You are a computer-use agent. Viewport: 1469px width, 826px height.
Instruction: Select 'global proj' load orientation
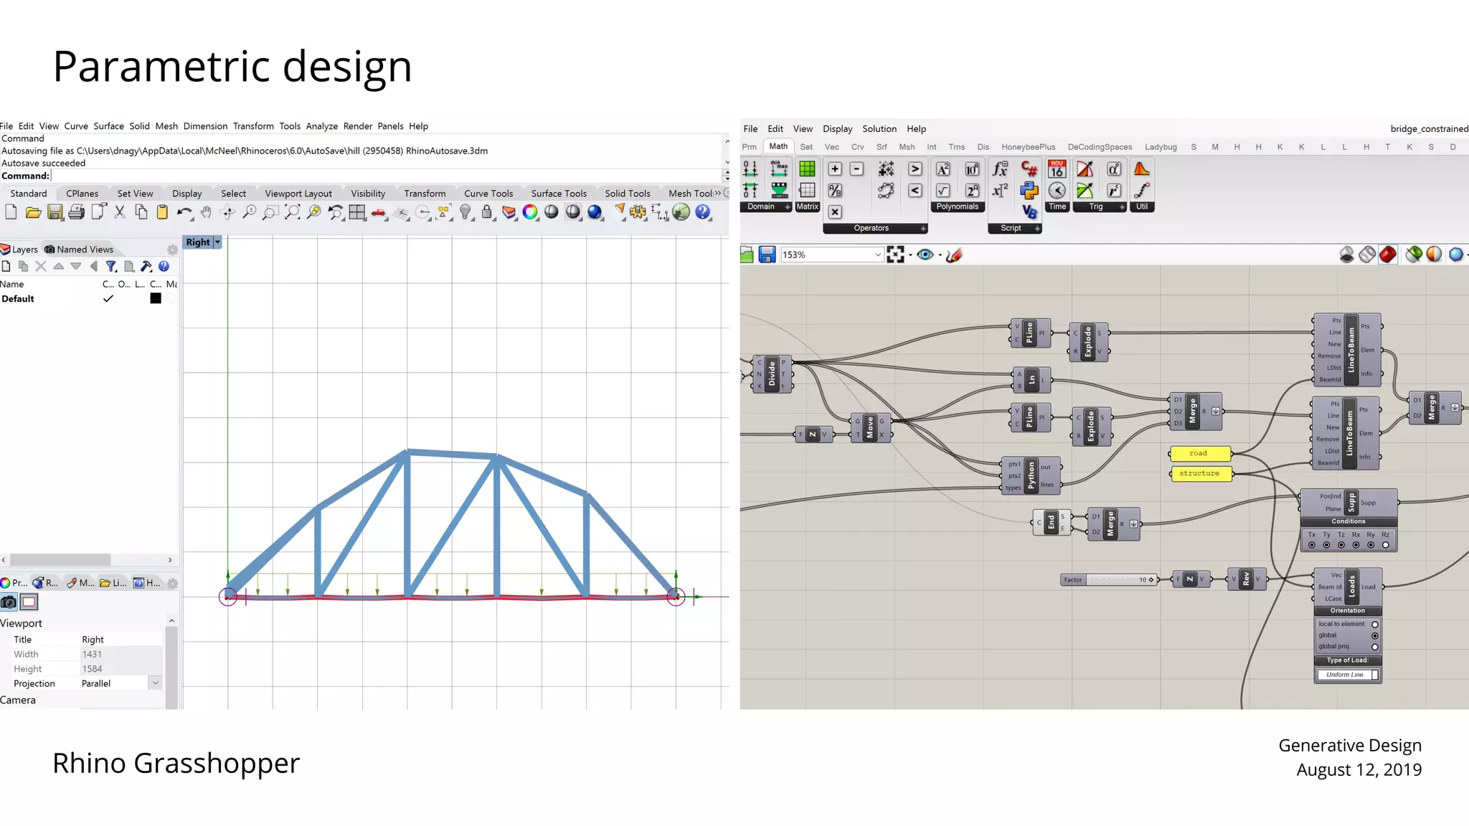pos(1375,647)
